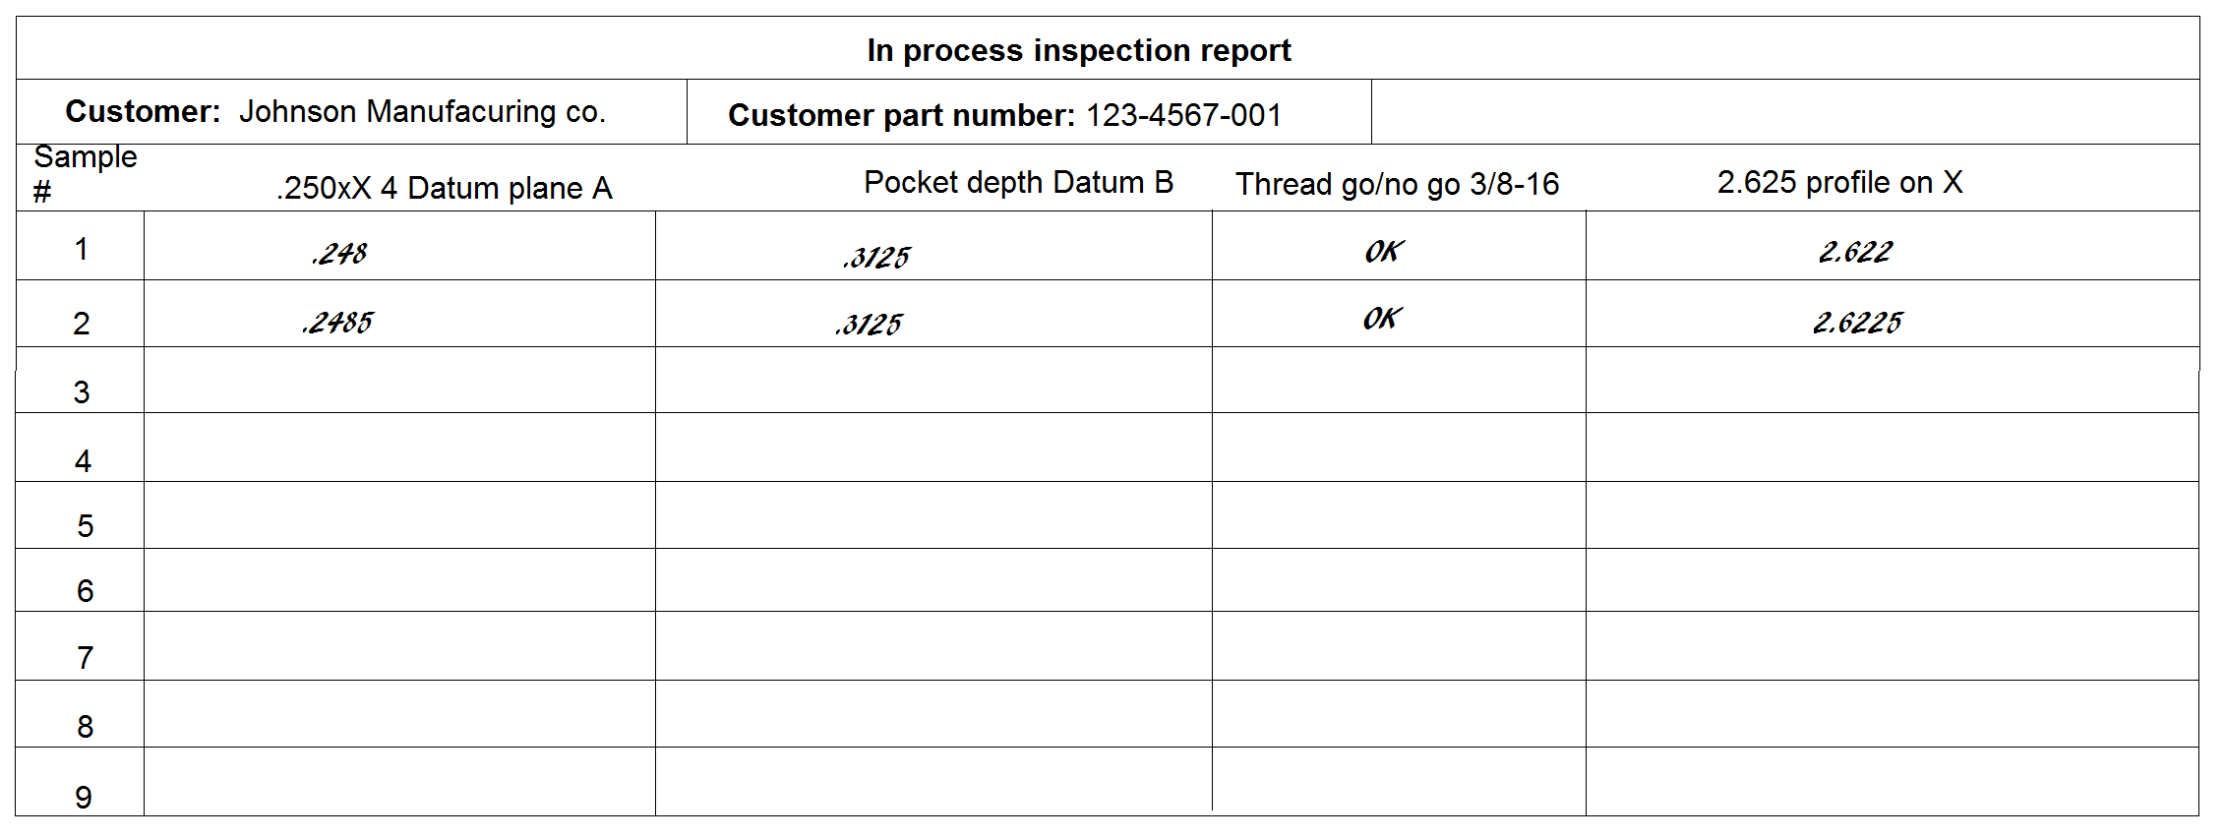
Task: Click the 'In process inspection report' title
Action: (x=1078, y=50)
